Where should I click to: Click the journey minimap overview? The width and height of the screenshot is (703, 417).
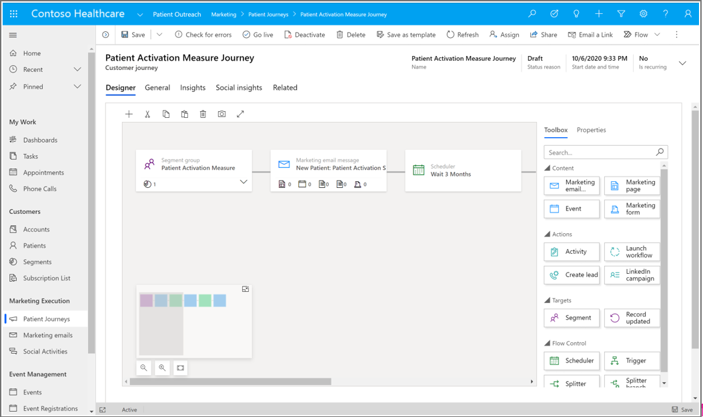pos(194,321)
